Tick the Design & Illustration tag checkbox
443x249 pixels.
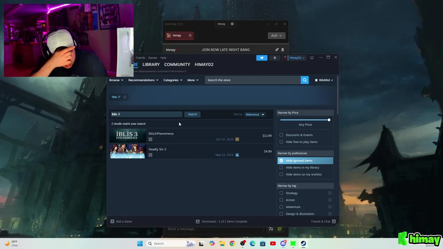[x=281, y=214]
